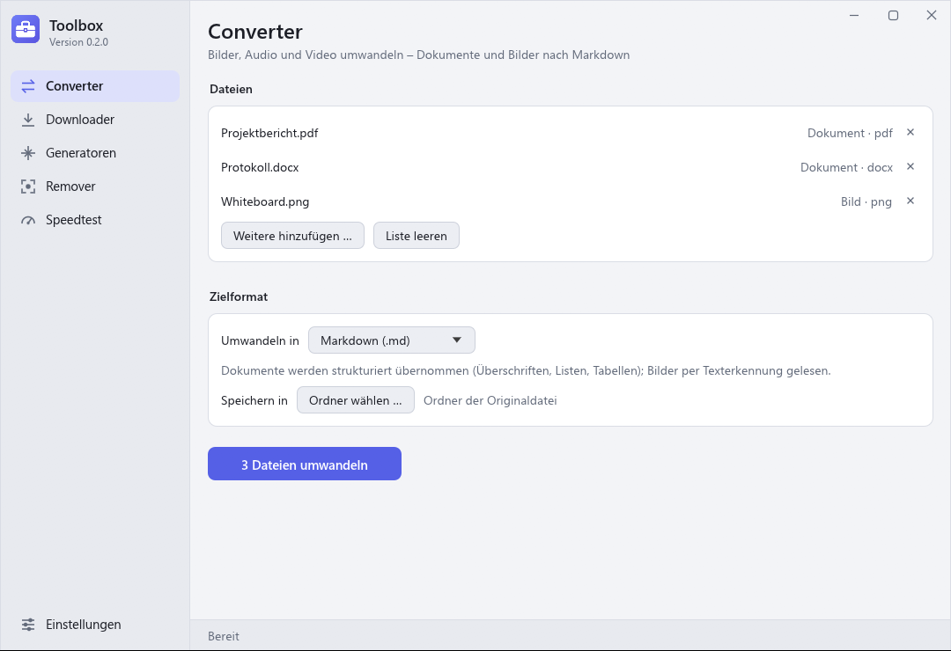Close the Toolbox window

932,15
